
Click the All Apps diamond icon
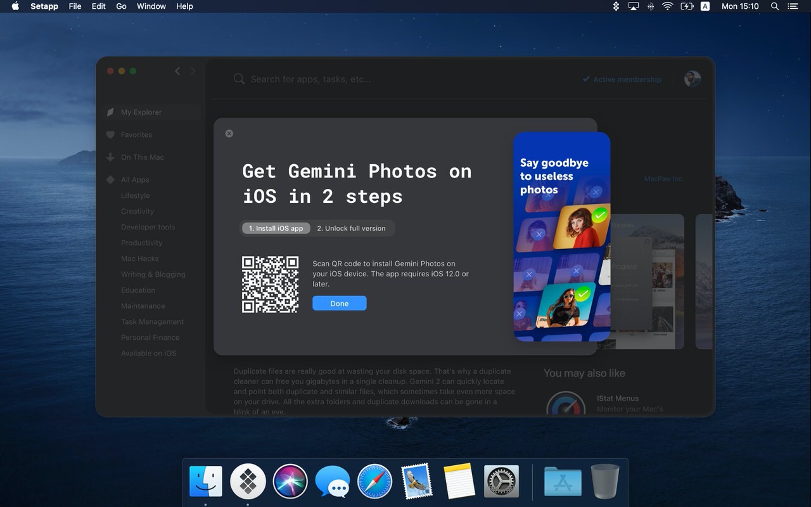[110, 180]
